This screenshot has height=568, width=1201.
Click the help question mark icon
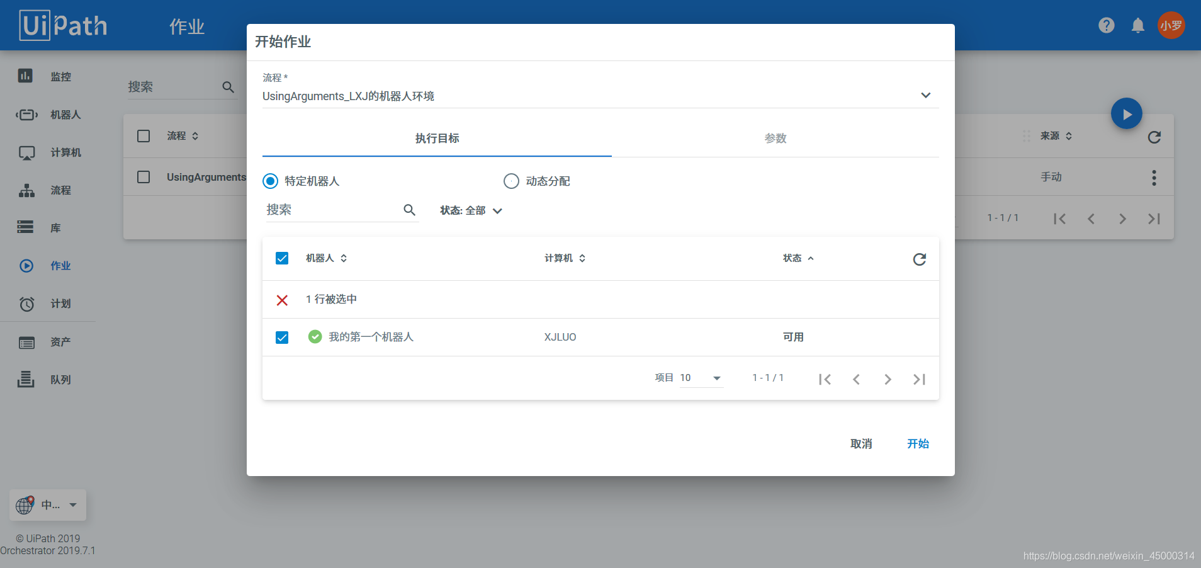pyautogui.click(x=1107, y=25)
